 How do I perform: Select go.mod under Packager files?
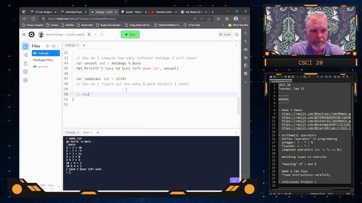[43, 67]
